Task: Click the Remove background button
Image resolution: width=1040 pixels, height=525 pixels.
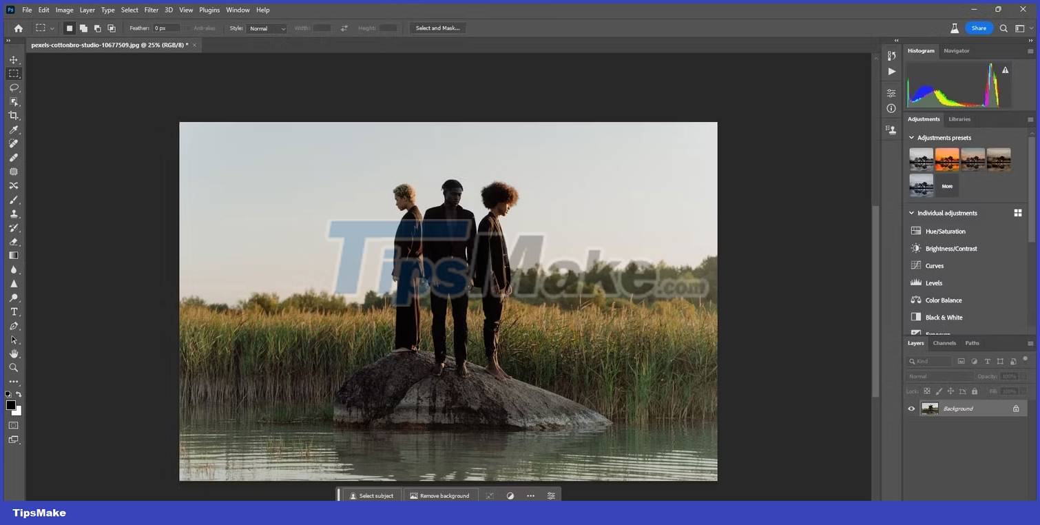Action: click(440, 495)
